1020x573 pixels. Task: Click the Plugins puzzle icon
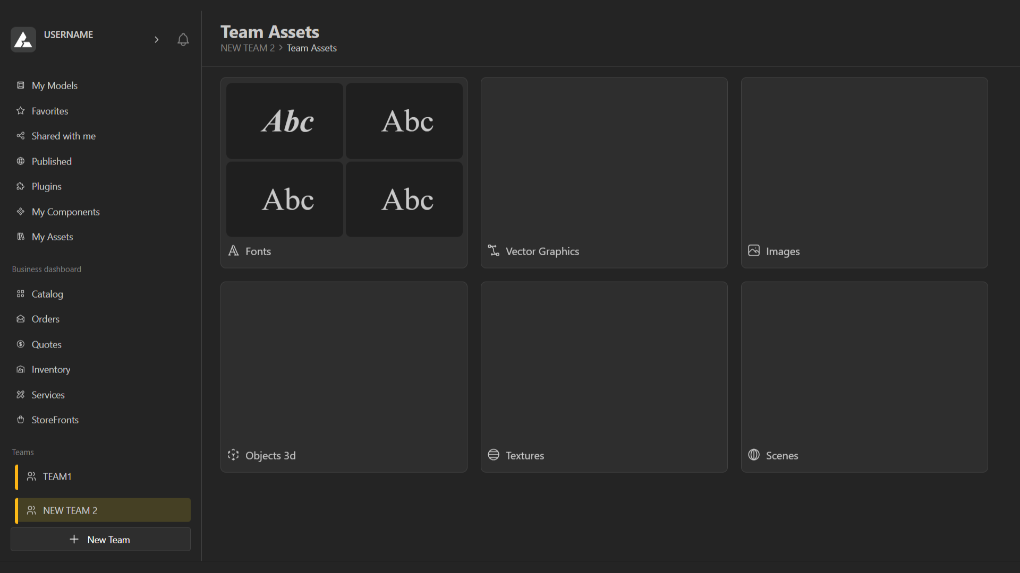coord(21,186)
